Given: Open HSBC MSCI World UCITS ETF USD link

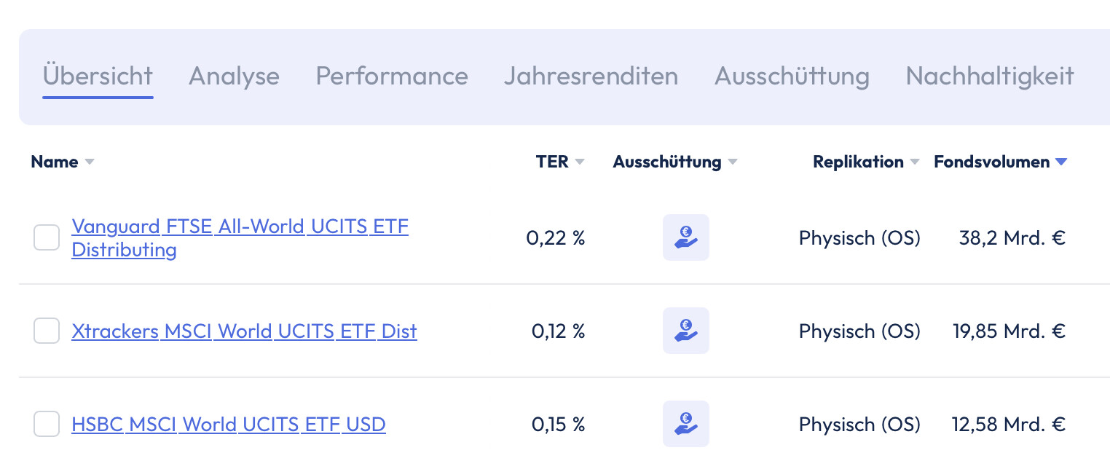Looking at the screenshot, I should pyautogui.click(x=229, y=424).
